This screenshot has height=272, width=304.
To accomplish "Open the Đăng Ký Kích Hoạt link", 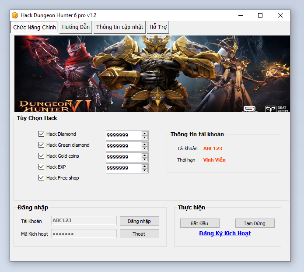I will pos(225,233).
